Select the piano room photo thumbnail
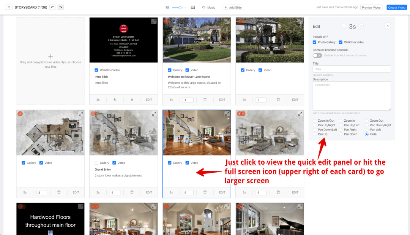Image resolution: width=410 pixels, height=235 pixels. (x=270, y=219)
